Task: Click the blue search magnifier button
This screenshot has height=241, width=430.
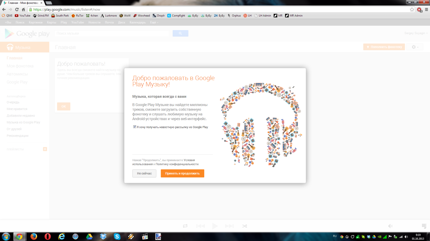Action: click(x=180, y=33)
